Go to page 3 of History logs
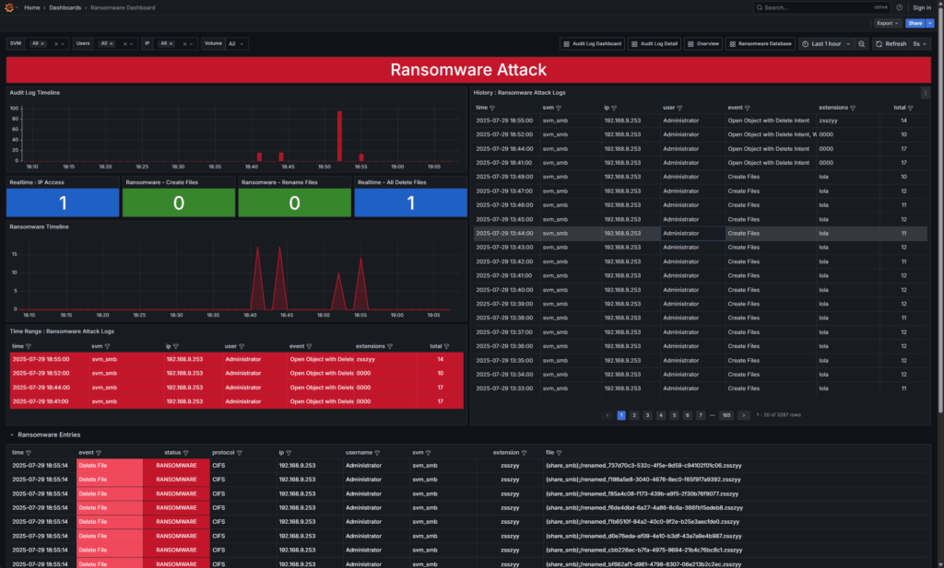This screenshot has height=568, width=944. [647, 415]
